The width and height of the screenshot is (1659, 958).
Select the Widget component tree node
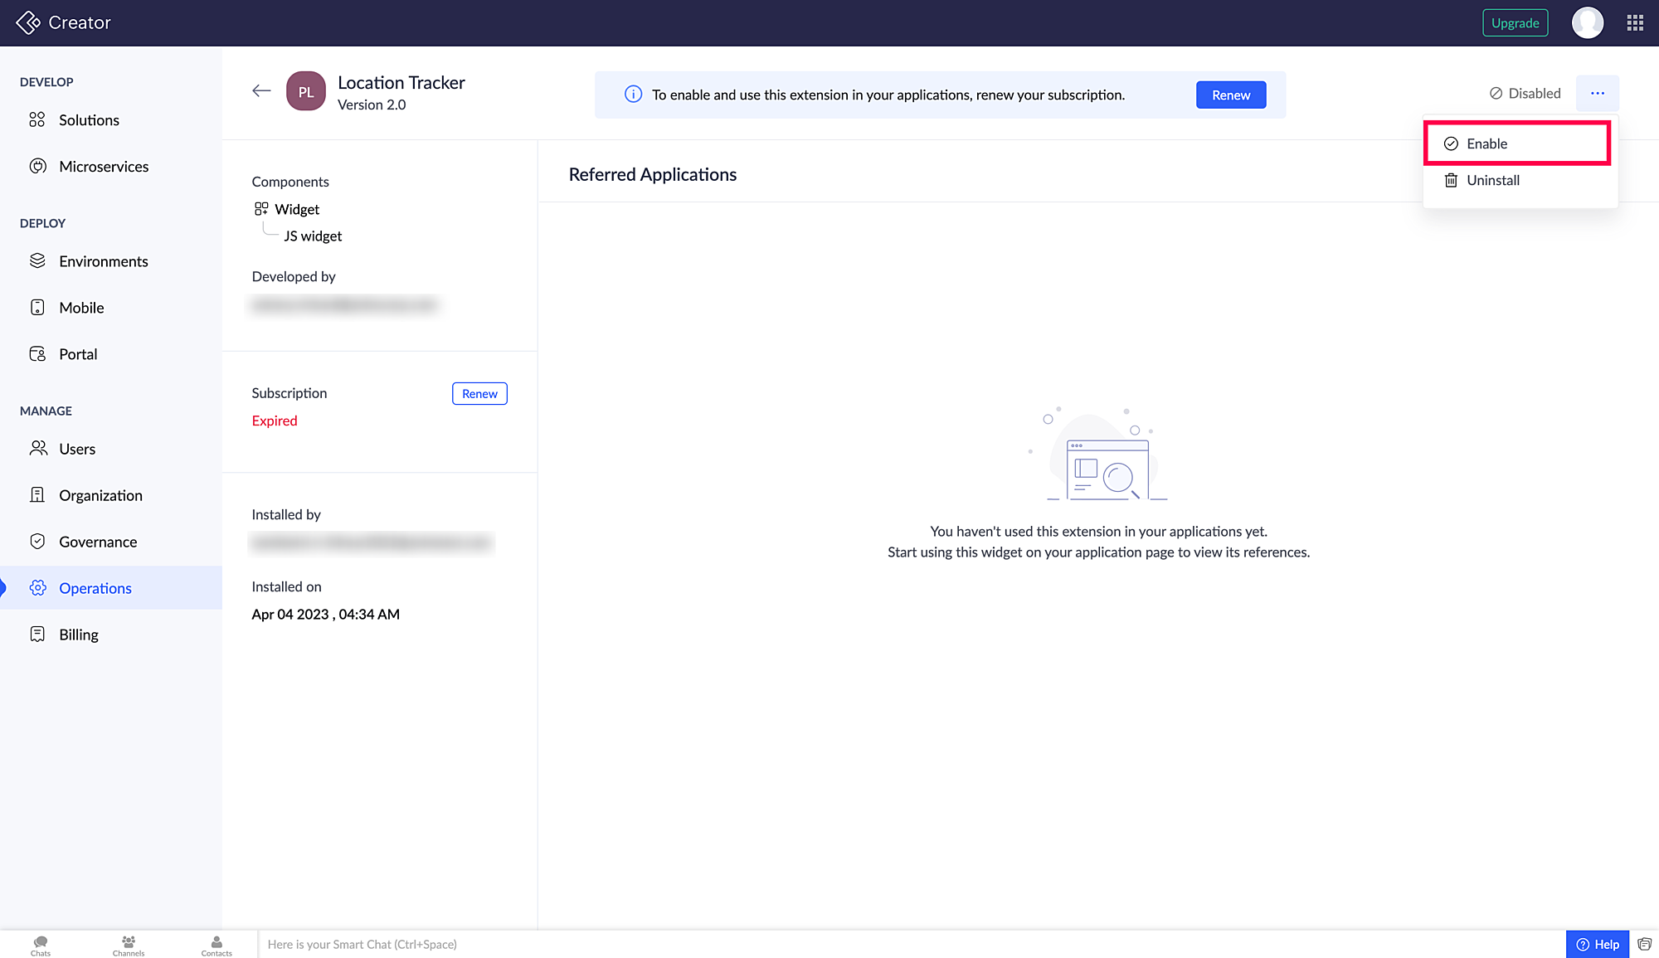[296, 210]
